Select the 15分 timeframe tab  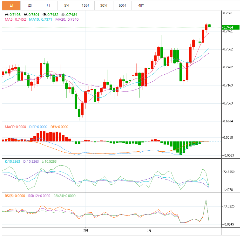(85, 5)
